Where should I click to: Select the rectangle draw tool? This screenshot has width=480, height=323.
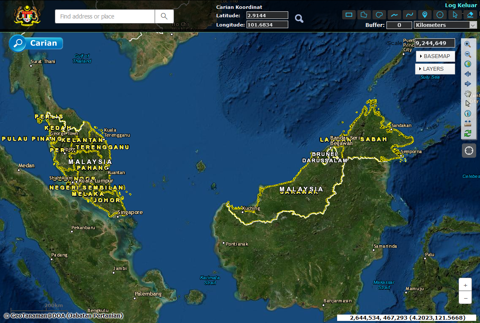[349, 15]
